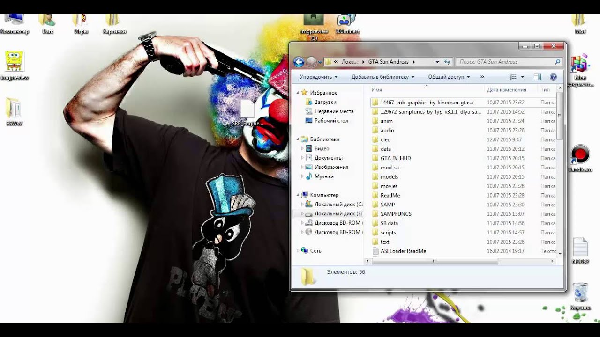Expand the Видео library node
Image resolution: width=600 pixels, height=337 pixels.
(302, 148)
